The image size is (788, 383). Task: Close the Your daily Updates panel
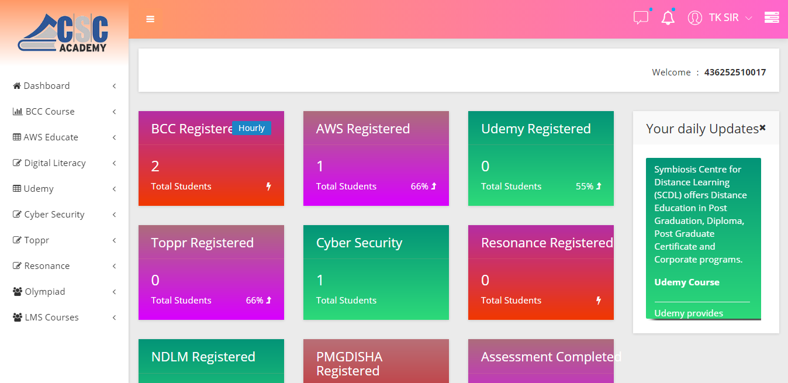(762, 127)
